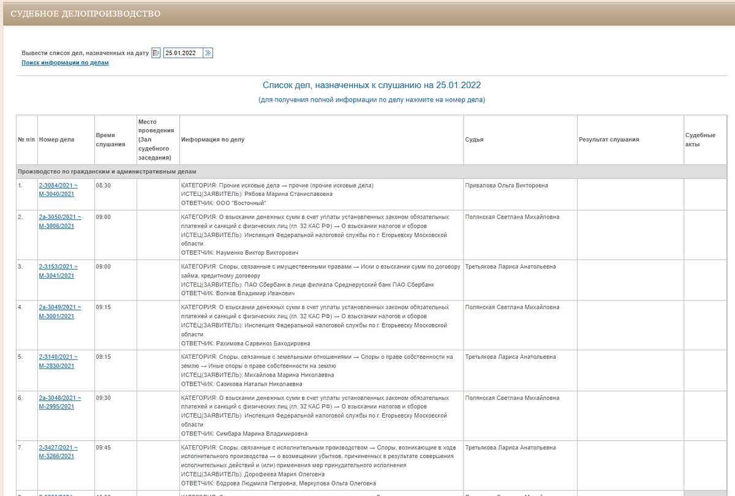Click 'ИСТЕЦ(ЗАЯВИТЕЛЬ): Дорофеева Мария Олеговна'
The image size is (735, 496).
click(x=253, y=474)
